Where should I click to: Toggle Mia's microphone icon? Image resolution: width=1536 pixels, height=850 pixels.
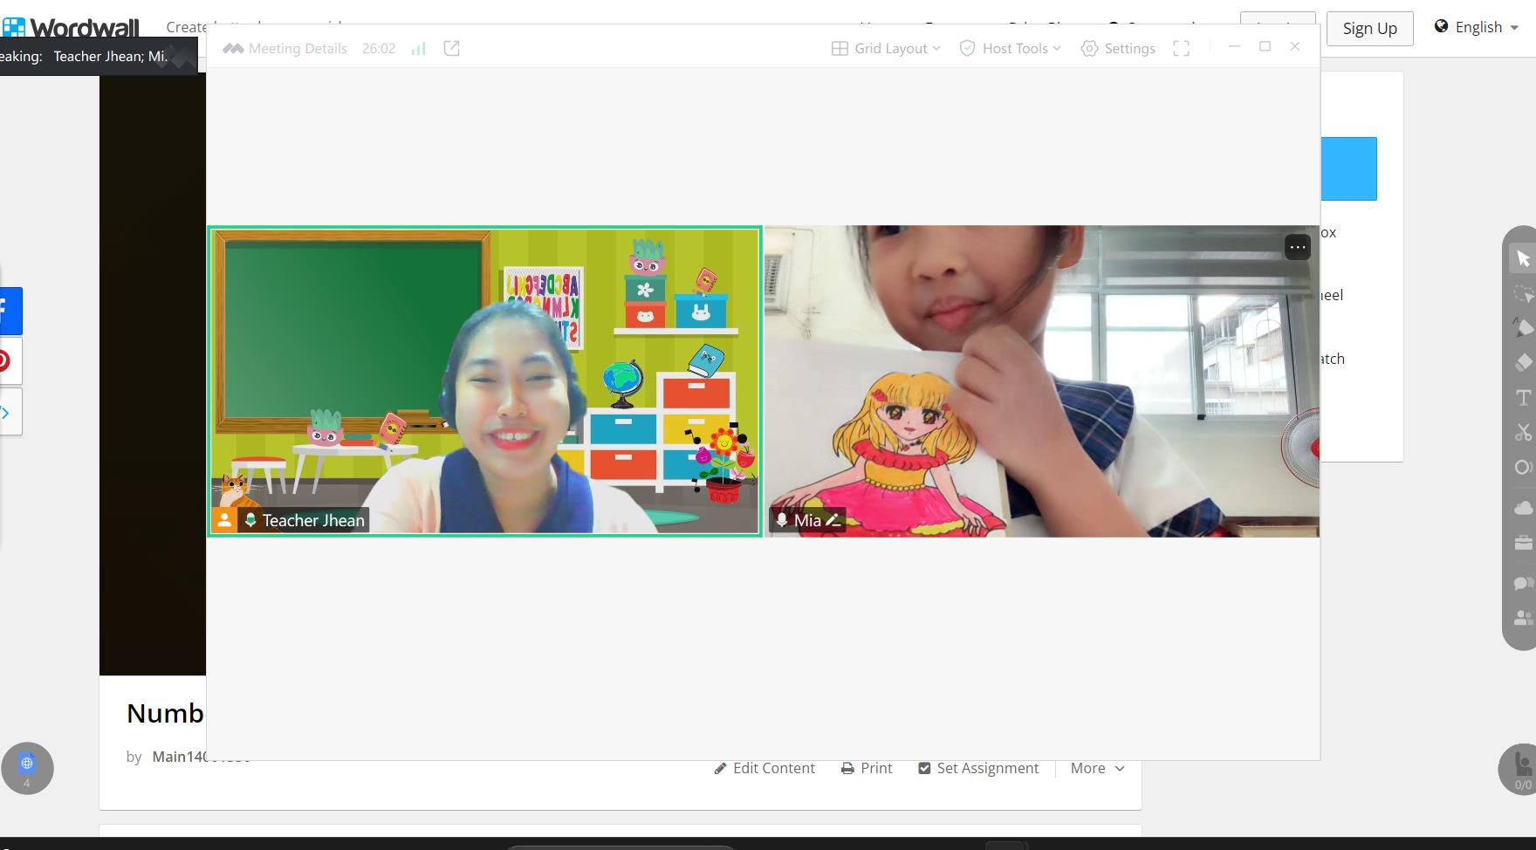[782, 520]
